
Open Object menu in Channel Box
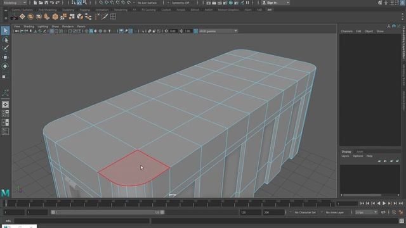pyautogui.click(x=369, y=31)
